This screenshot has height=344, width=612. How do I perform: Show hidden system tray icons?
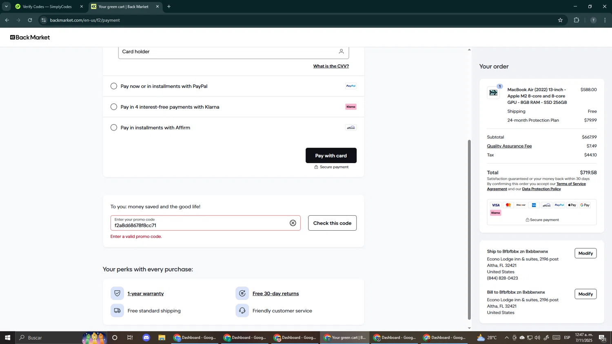[507, 337]
